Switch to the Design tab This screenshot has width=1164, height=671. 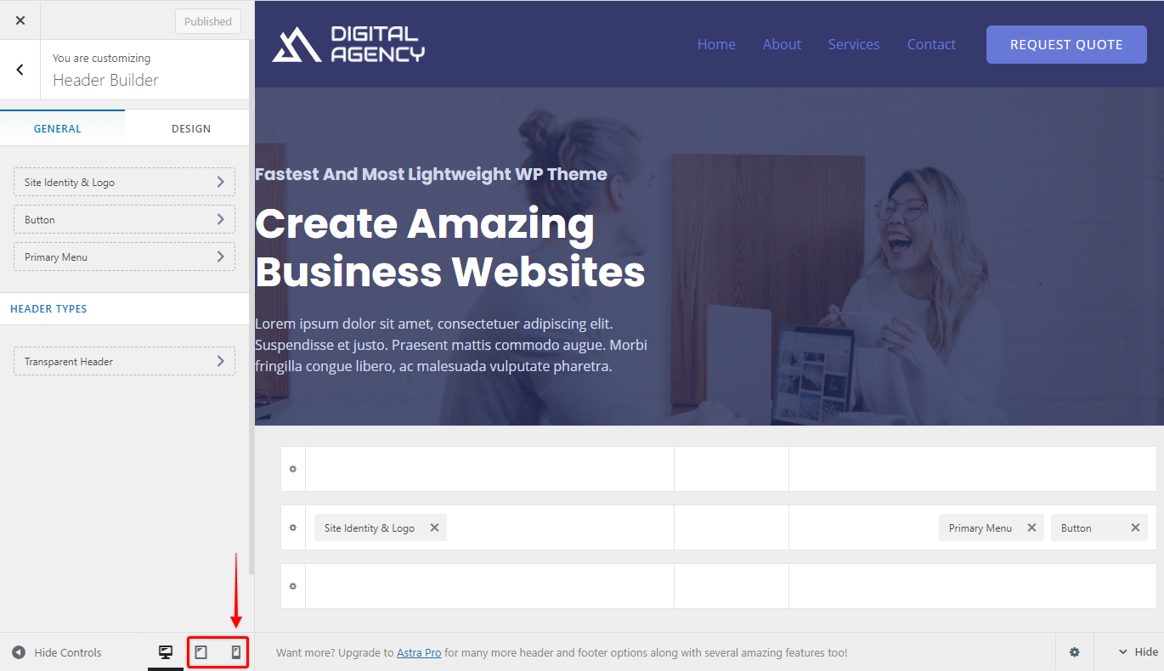[191, 128]
